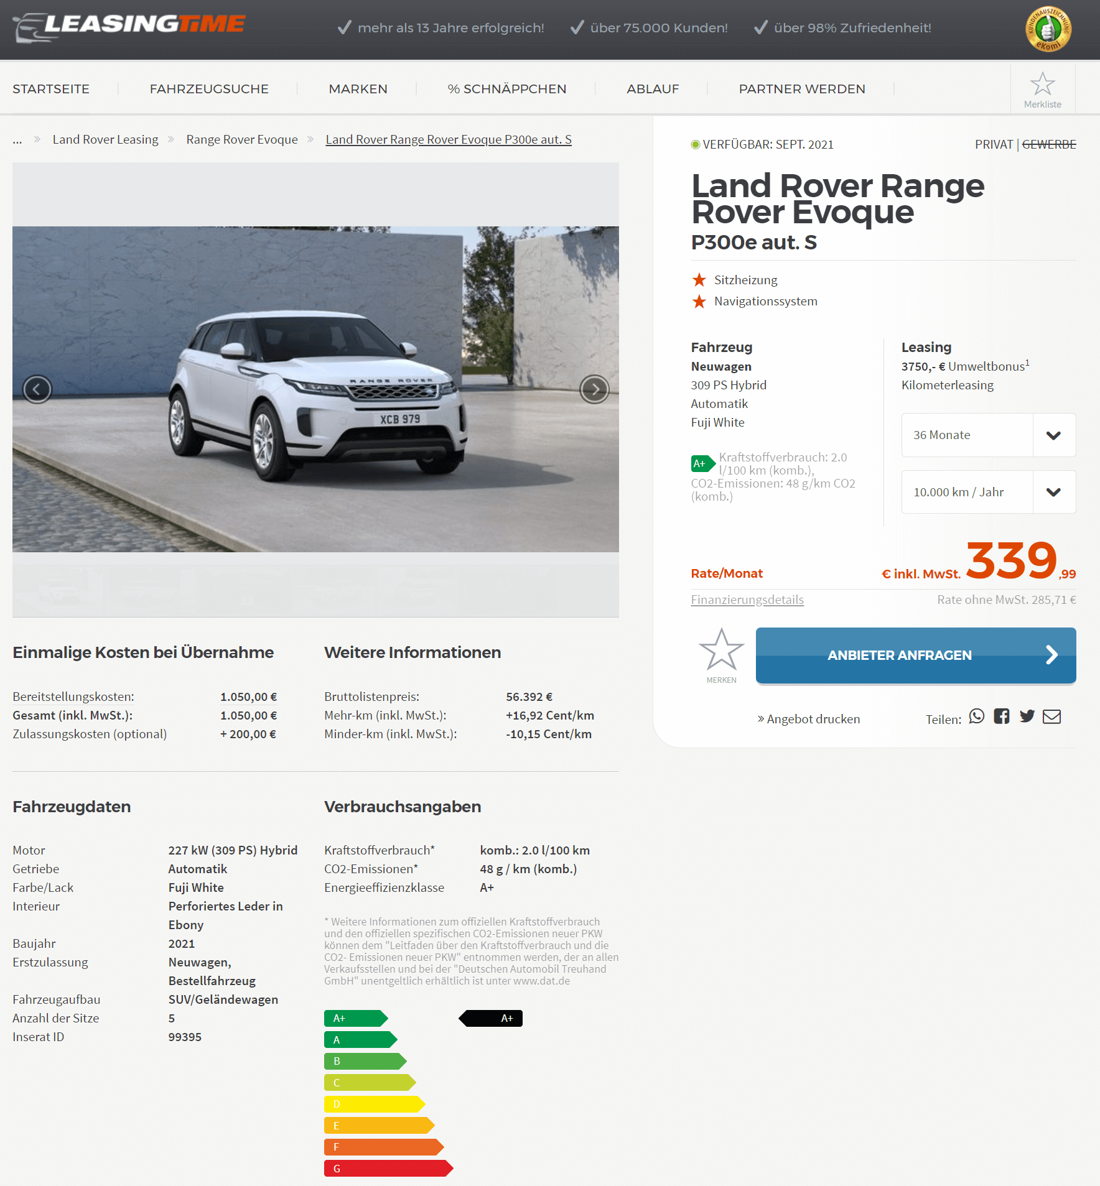Screen dimensions: 1100x1186
Task: Click the green A+ efficiency badge
Action: tap(703, 463)
